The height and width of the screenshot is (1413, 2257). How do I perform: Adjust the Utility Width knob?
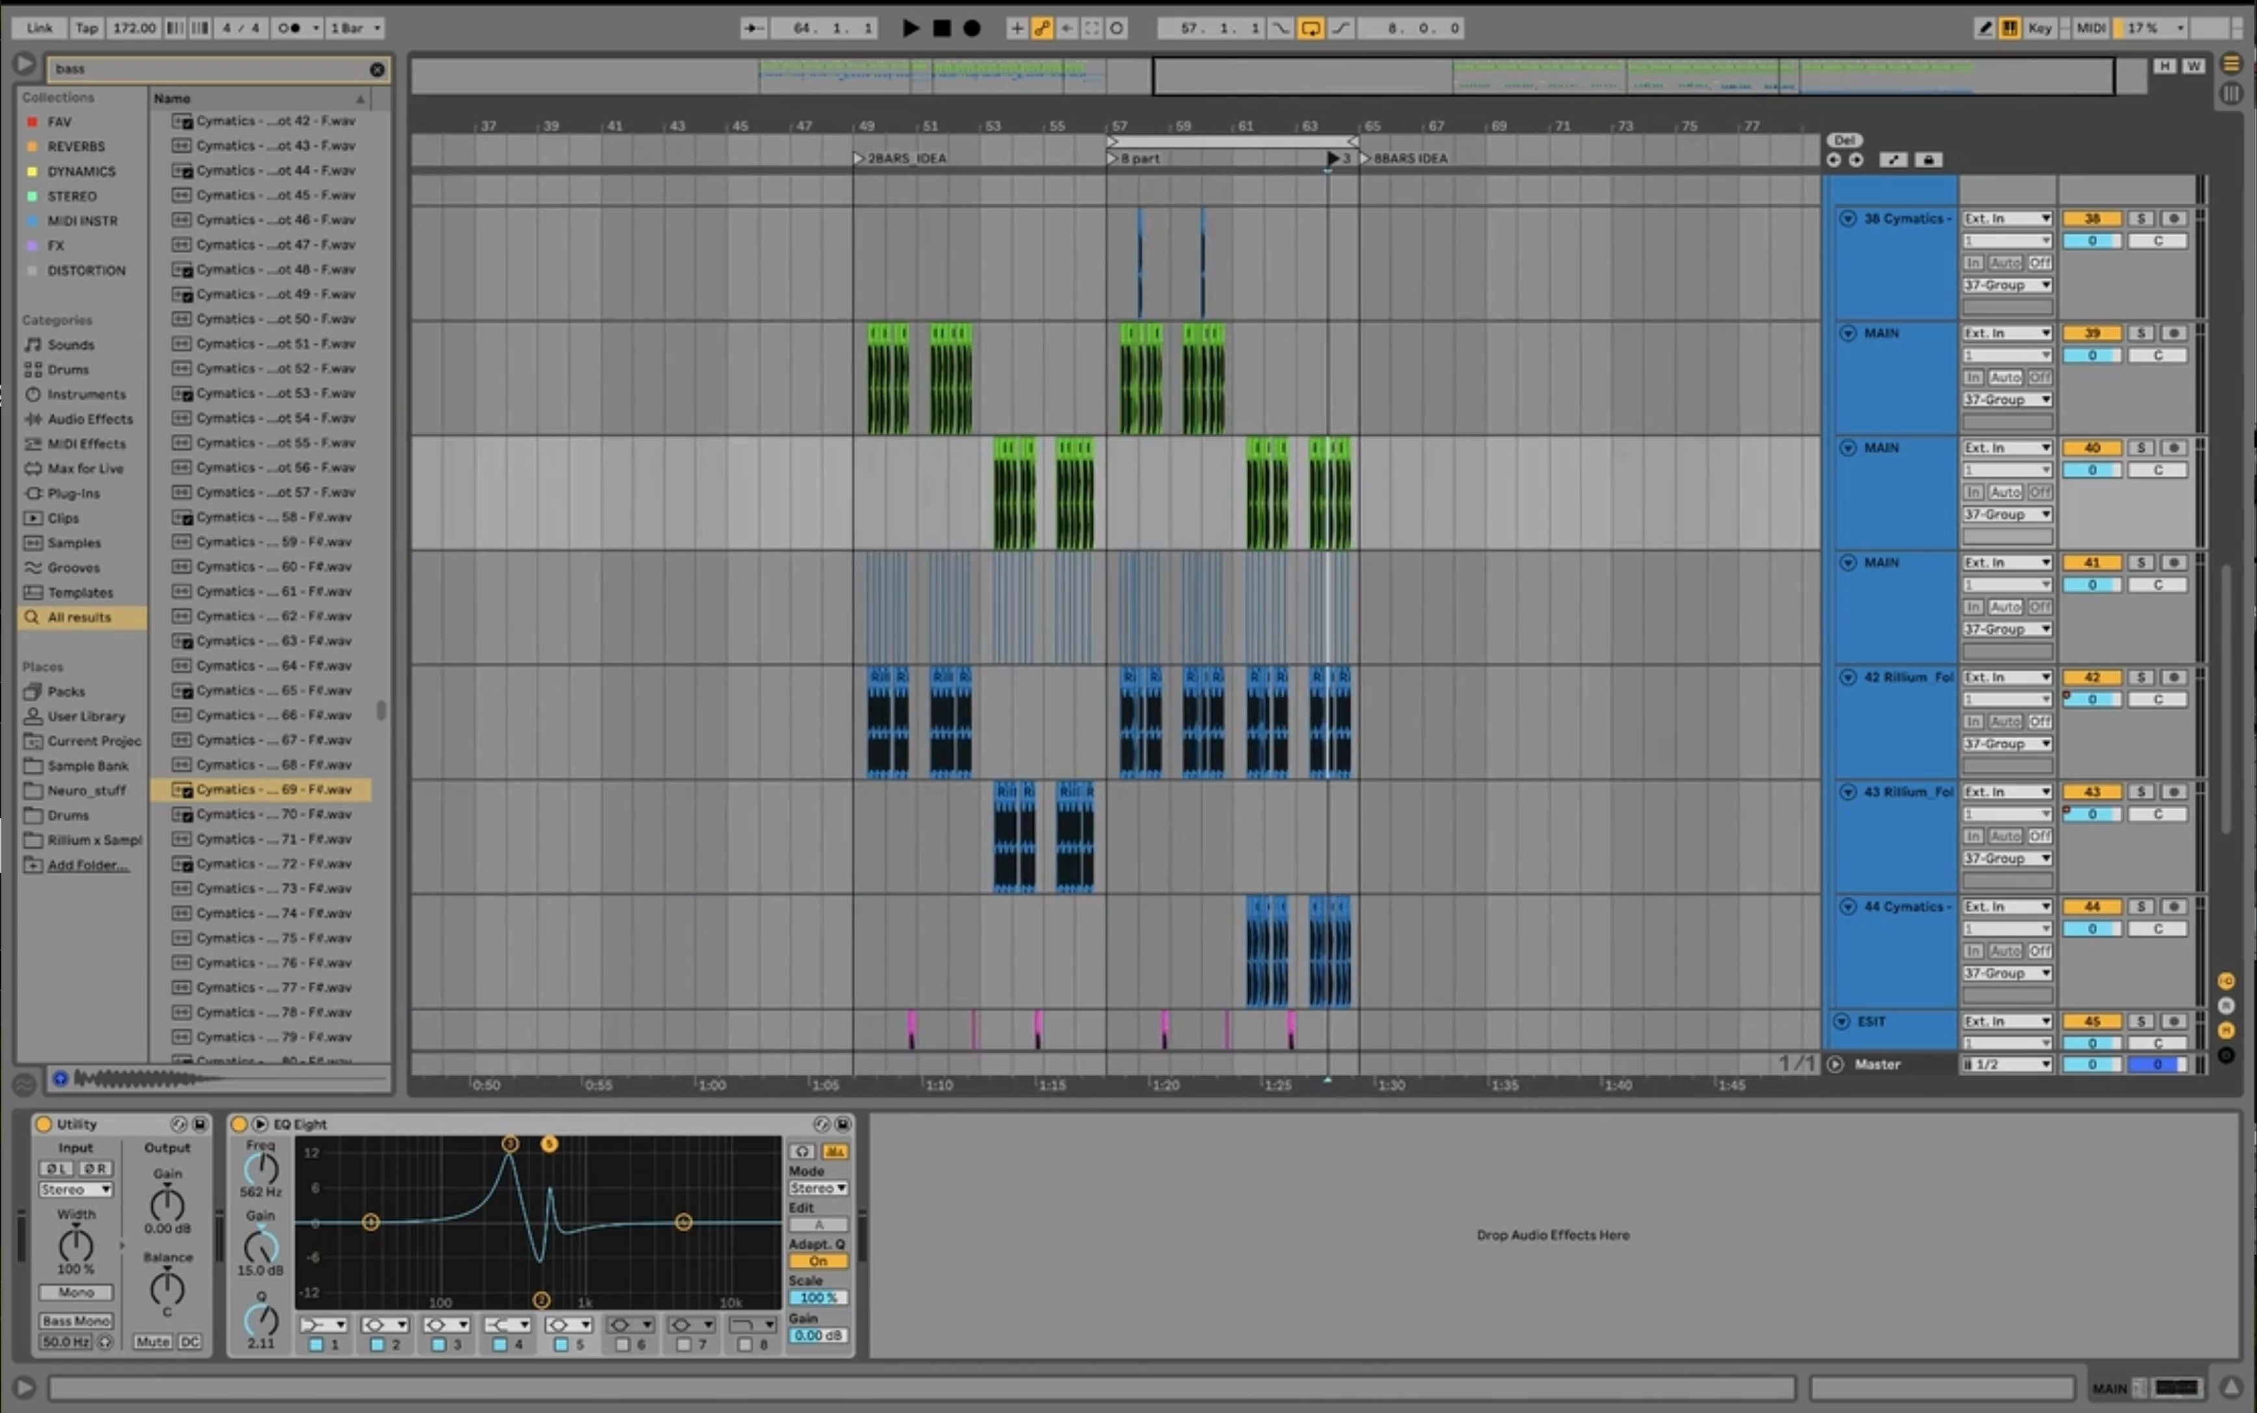pos(76,1245)
